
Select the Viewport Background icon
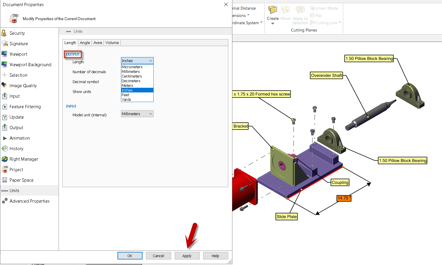click(4, 64)
